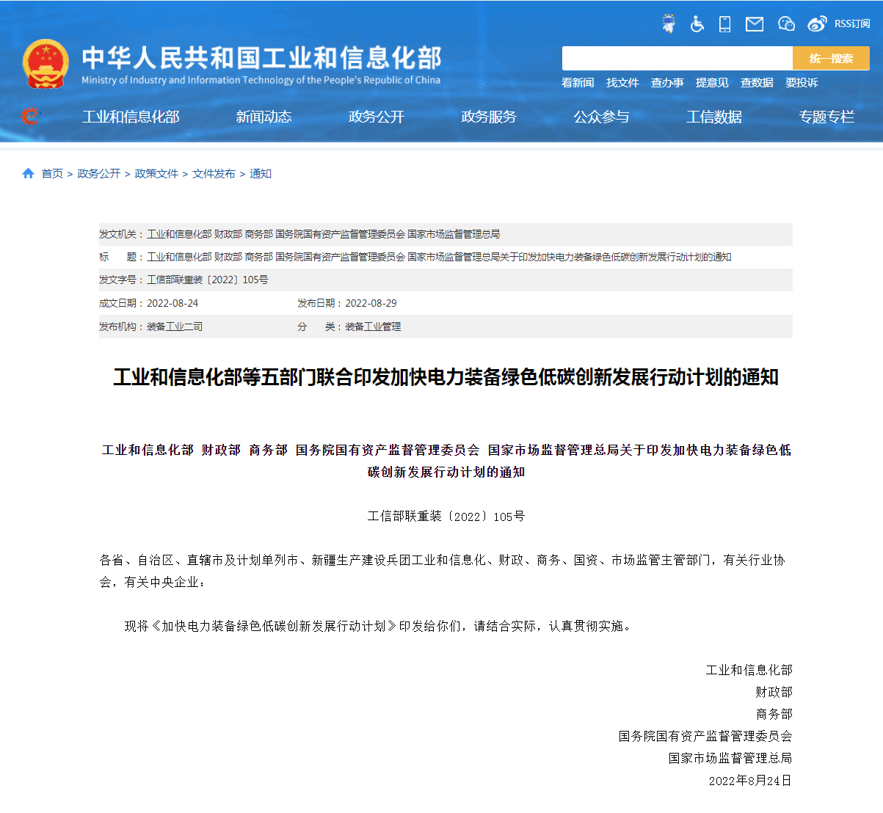Enable accessibility mode via wheelchair icon
Image resolution: width=883 pixels, height=813 pixels.
click(697, 23)
